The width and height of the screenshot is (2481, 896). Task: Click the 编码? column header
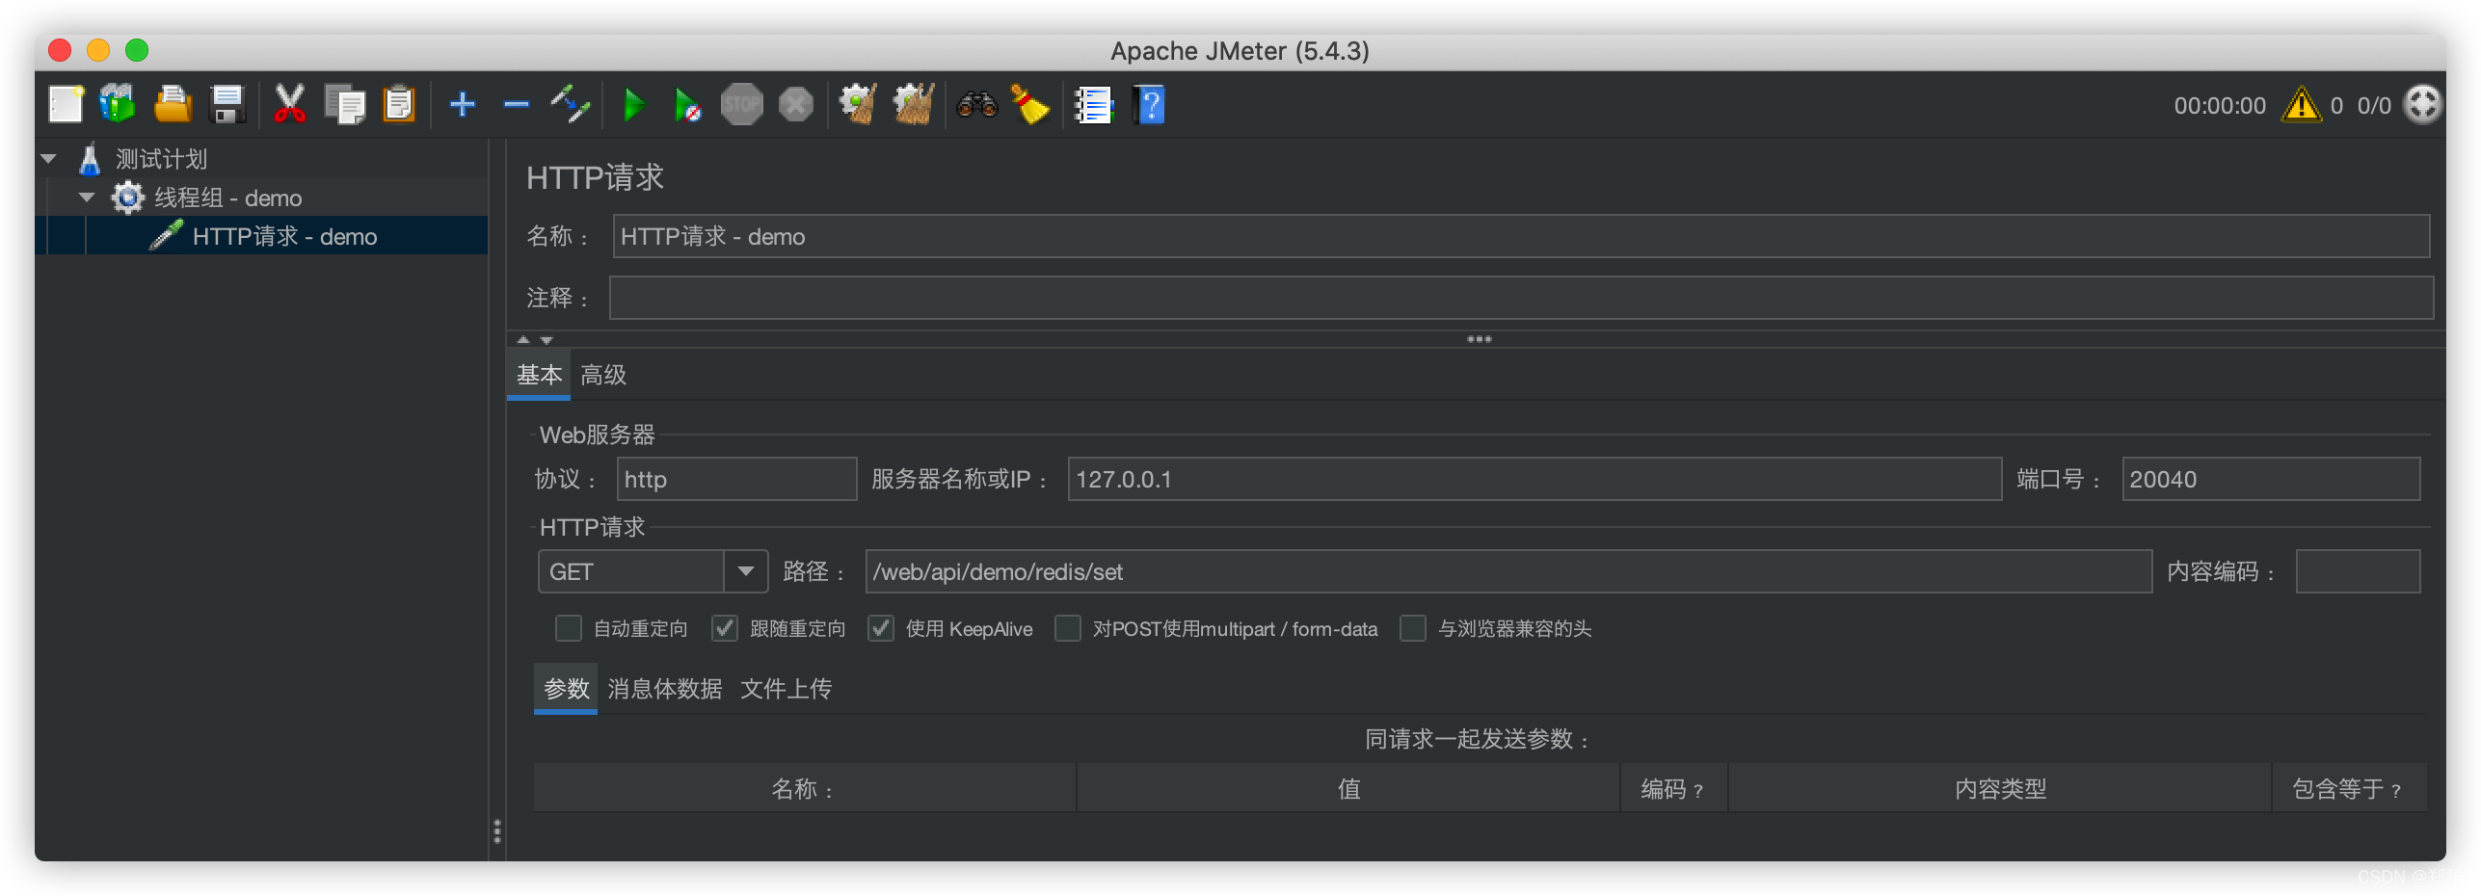(x=1673, y=788)
